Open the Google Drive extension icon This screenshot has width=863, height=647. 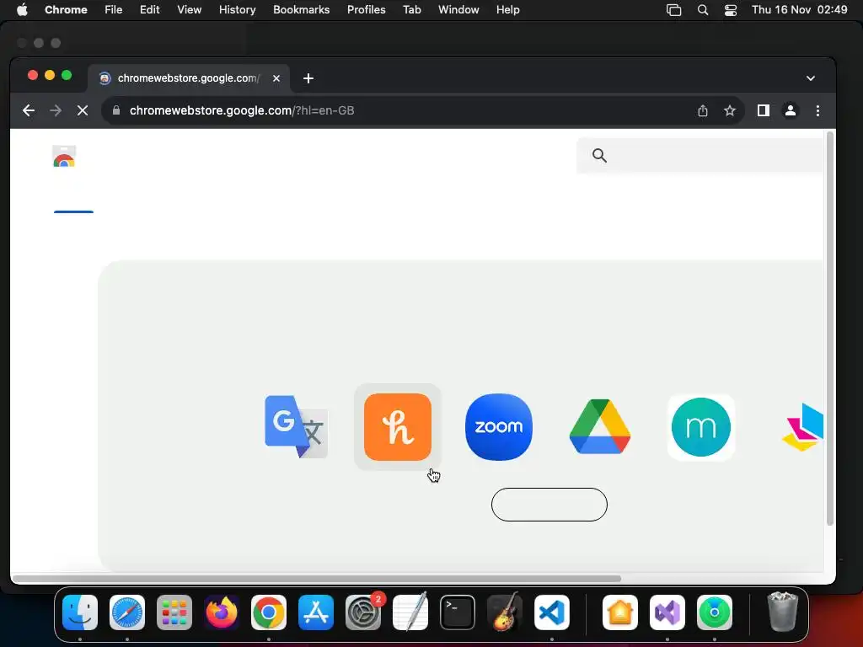pyautogui.click(x=600, y=427)
